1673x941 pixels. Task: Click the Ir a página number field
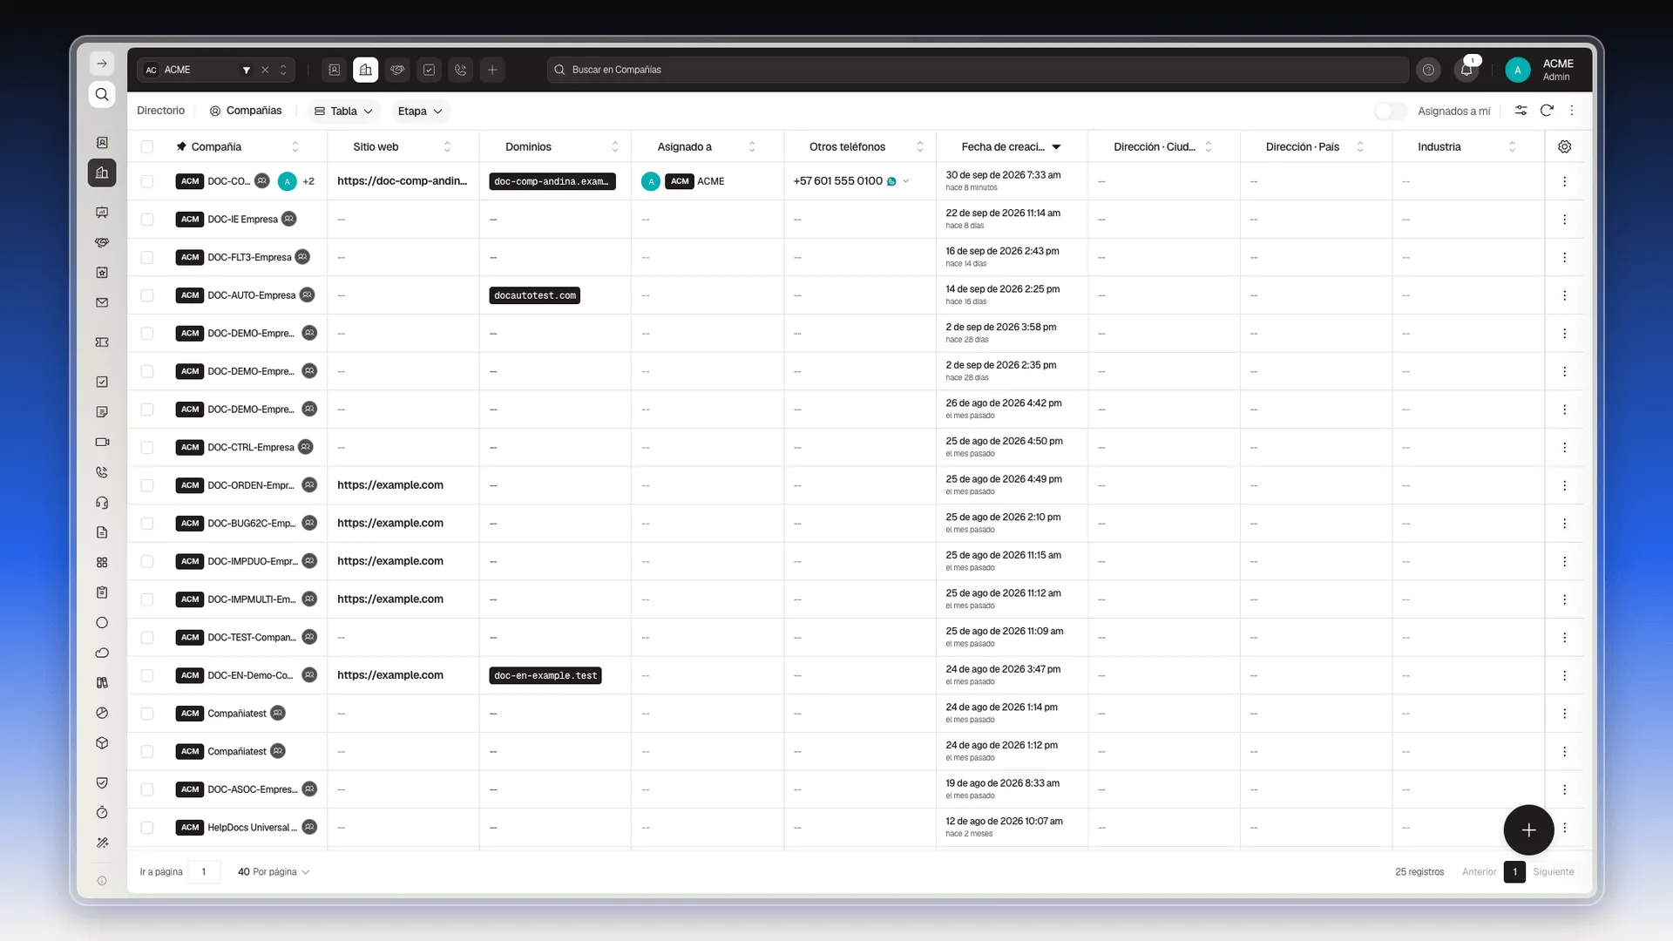coord(204,871)
